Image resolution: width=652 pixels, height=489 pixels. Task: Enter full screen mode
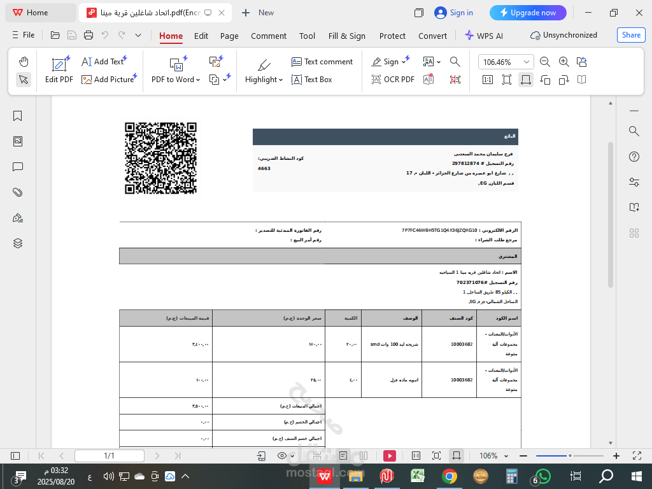coord(637,456)
